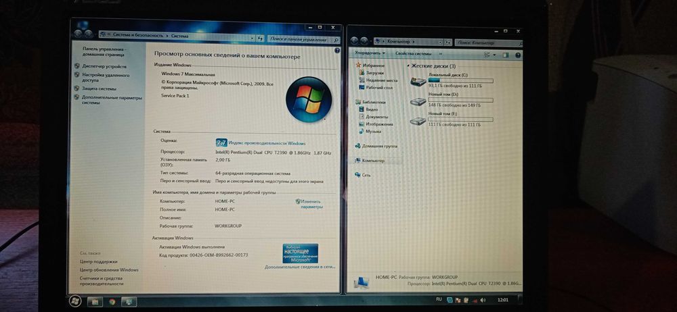Select 'Домашняя группа' in navigation pane
677x312 pixels.
pyautogui.click(x=376, y=146)
